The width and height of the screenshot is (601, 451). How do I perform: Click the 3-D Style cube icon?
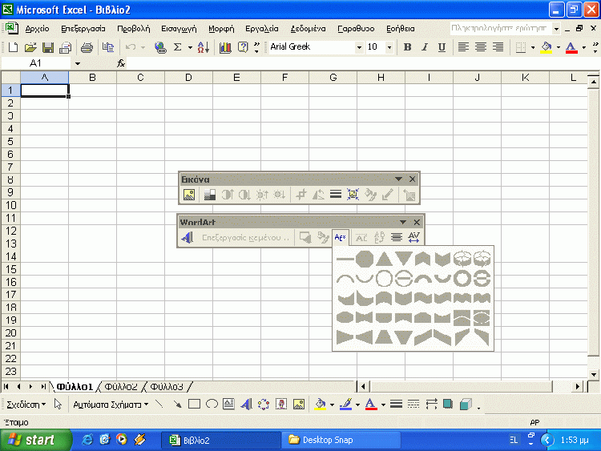coord(466,404)
